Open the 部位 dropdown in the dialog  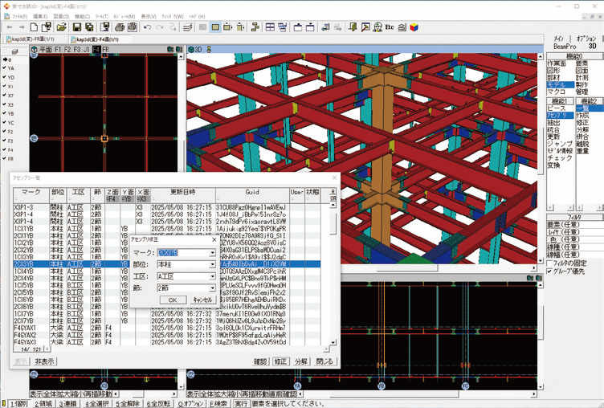pos(212,264)
